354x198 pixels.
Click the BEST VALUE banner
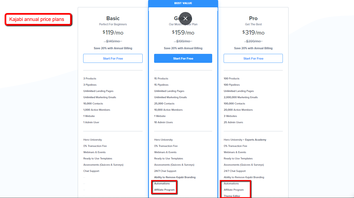tap(183, 3)
